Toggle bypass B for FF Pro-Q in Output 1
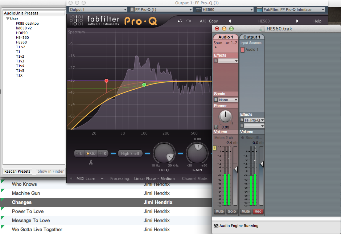The width and height of the screenshot is (341, 234). [242, 120]
